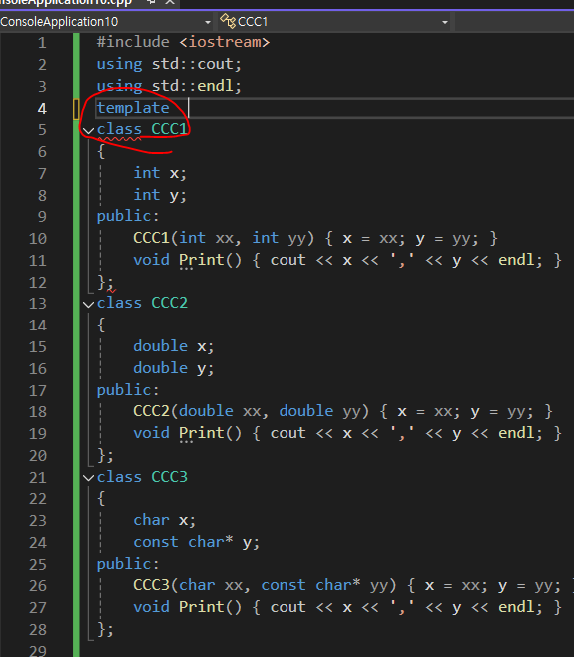574x657 pixels.
Task: Click 'double x;' declaration on line 15
Action: pyautogui.click(x=174, y=346)
